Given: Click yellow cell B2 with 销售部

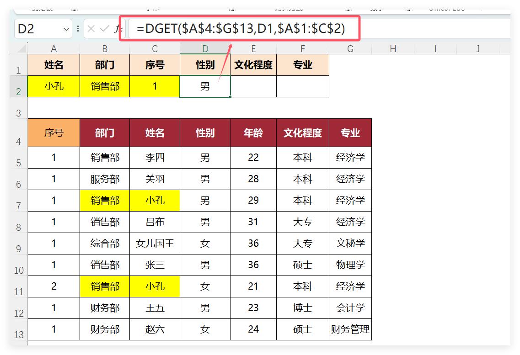Looking at the screenshot, I should point(105,86).
